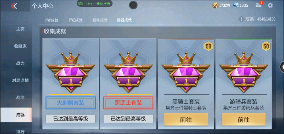The width and height of the screenshot is (284, 134).
Task: Open 战绩 from the sidebar
Action: coord(20,98)
